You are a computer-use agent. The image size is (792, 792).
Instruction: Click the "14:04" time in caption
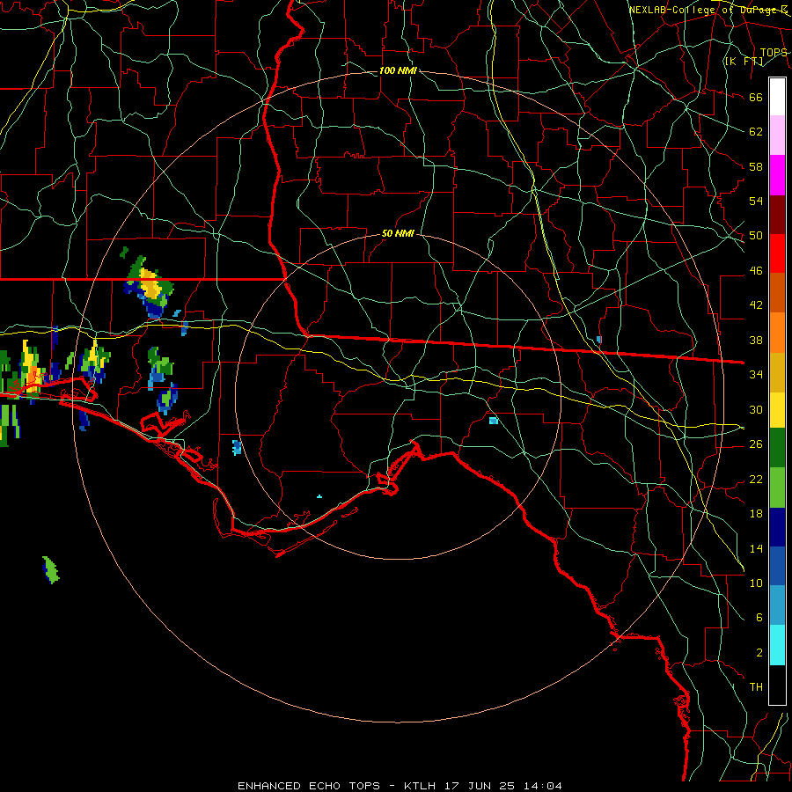click(543, 786)
